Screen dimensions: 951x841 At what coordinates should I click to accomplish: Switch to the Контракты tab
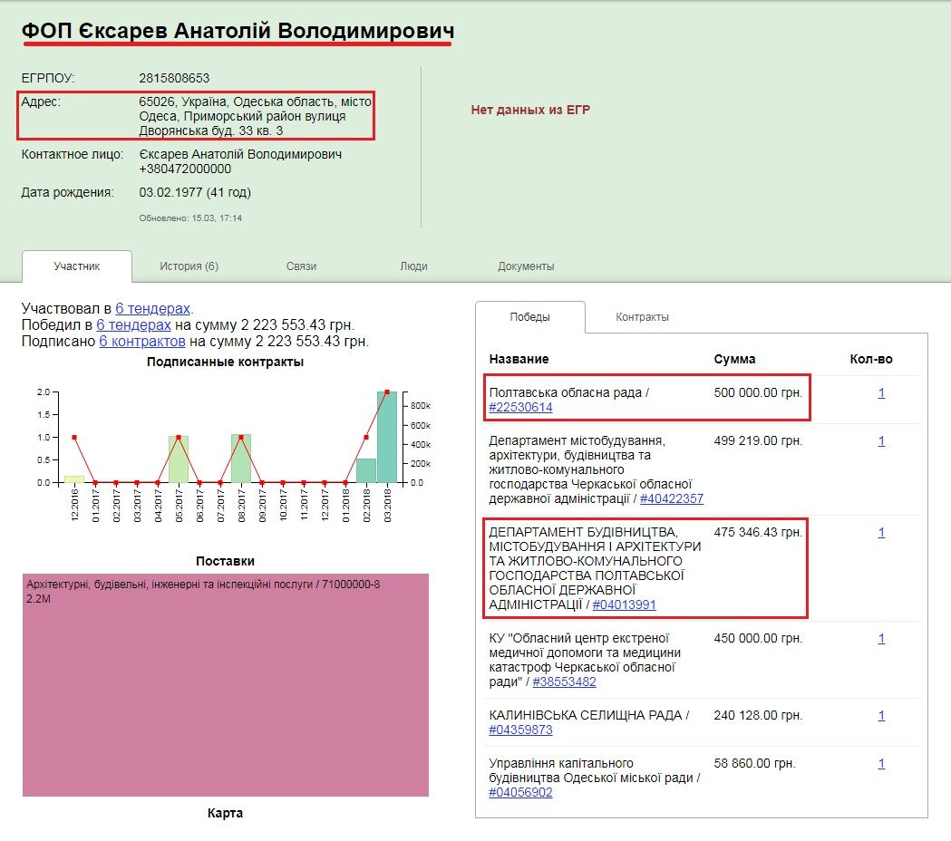coord(642,317)
